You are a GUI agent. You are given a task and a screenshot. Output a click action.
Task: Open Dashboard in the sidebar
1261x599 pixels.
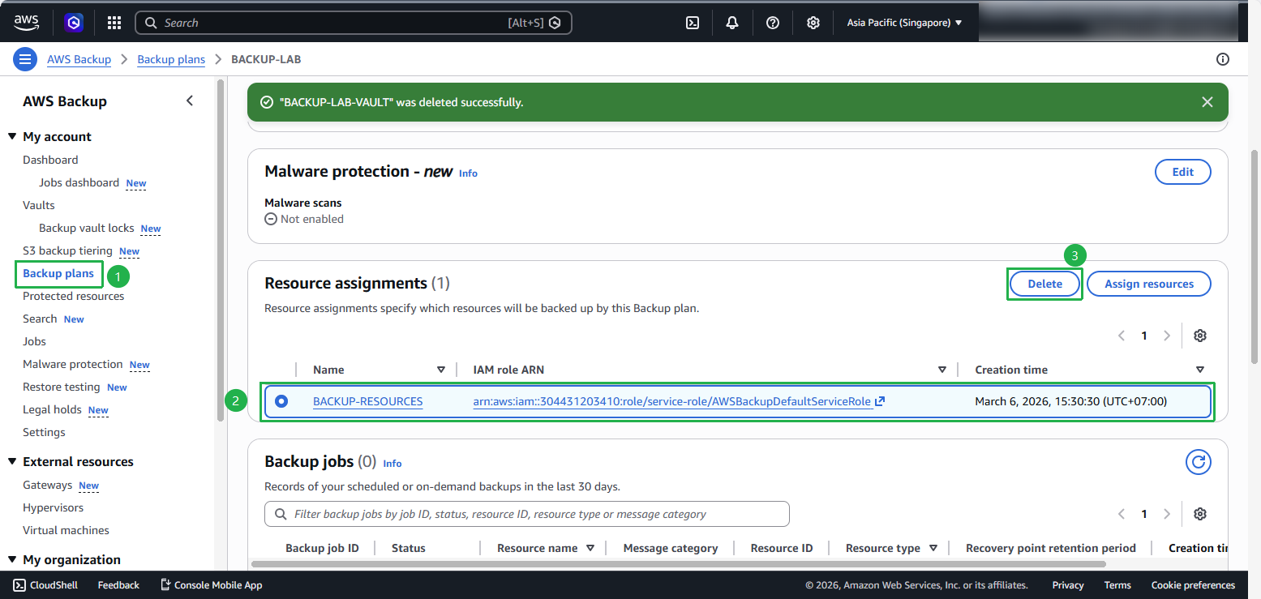point(50,160)
